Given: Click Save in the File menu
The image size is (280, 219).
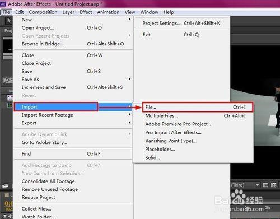Looking at the screenshot, I should [73, 71].
